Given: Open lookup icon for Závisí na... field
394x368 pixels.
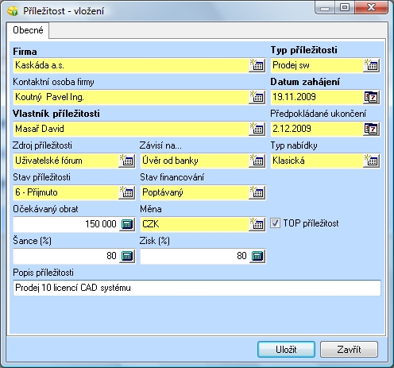Looking at the screenshot, I should pos(257,161).
